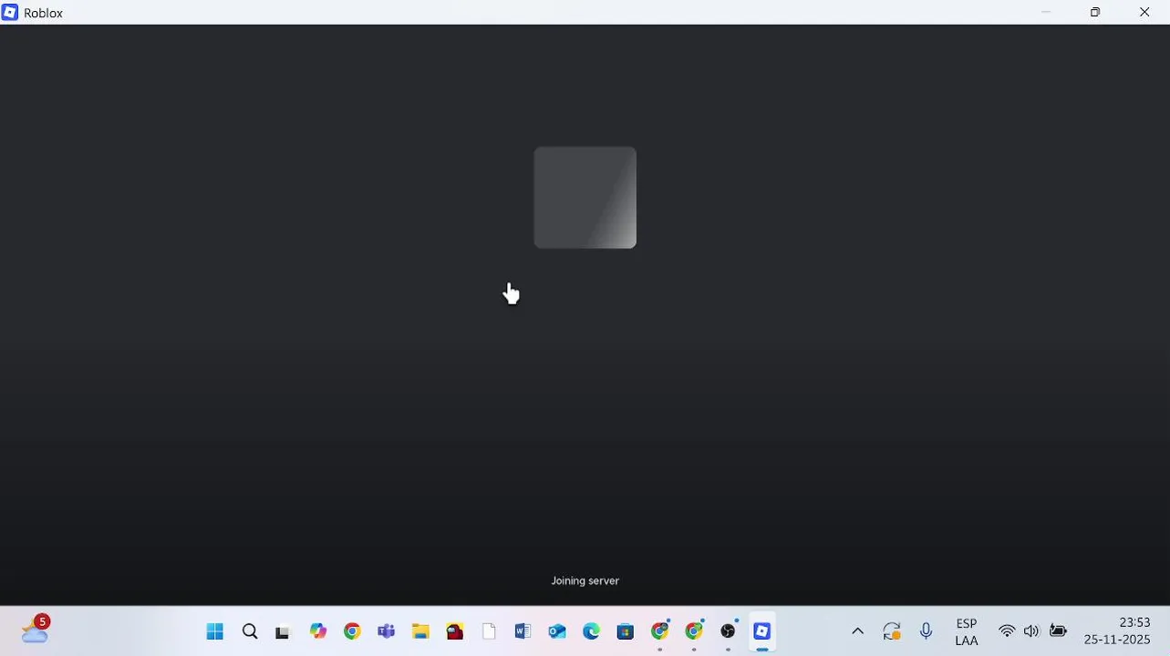Launch Microsoft Word from the taskbar
1170x656 pixels.
coord(523,631)
